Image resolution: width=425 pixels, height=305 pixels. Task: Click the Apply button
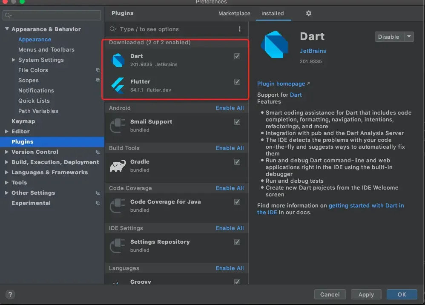click(x=366, y=294)
